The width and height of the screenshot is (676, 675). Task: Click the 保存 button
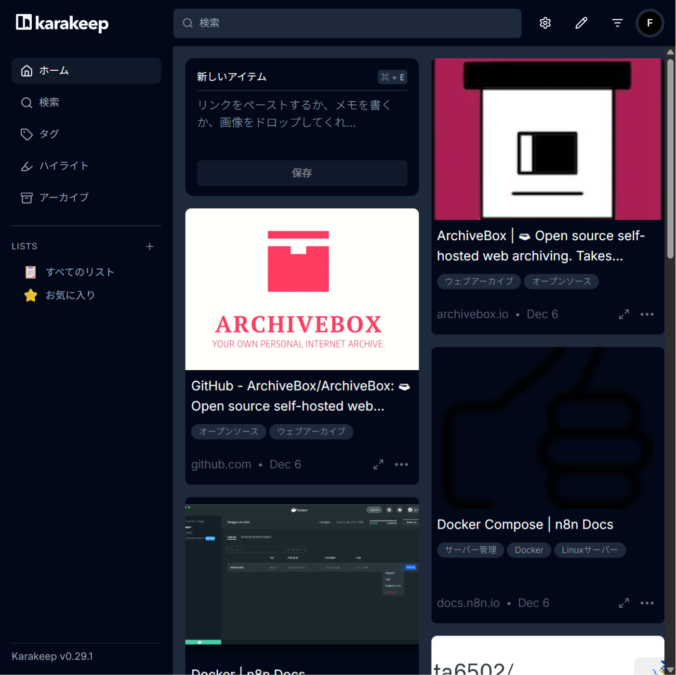[302, 173]
